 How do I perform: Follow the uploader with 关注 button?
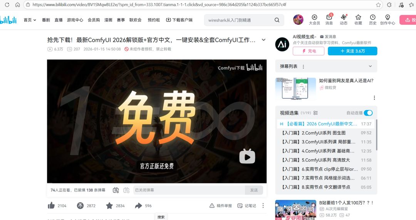pos(352,51)
